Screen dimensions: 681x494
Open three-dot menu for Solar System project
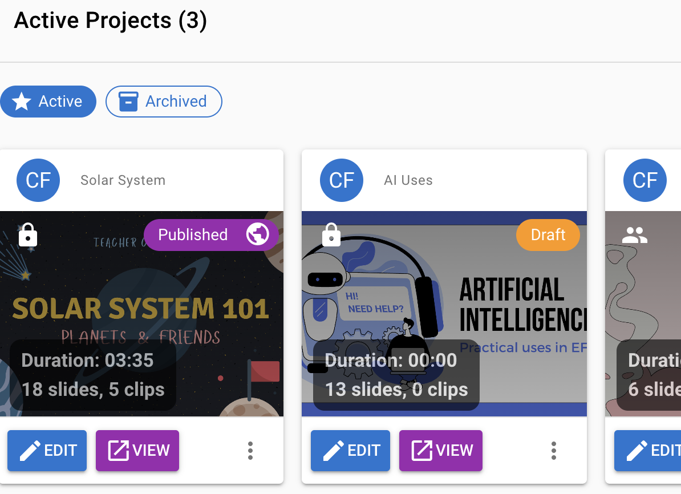(x=250, y=451)
